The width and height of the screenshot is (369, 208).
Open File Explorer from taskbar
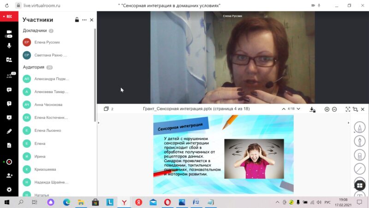(x=81, y=202)
